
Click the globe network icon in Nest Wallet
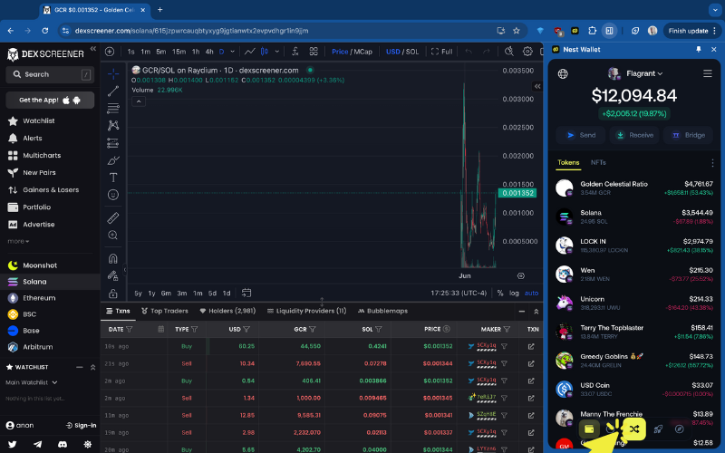click(563, 73)
